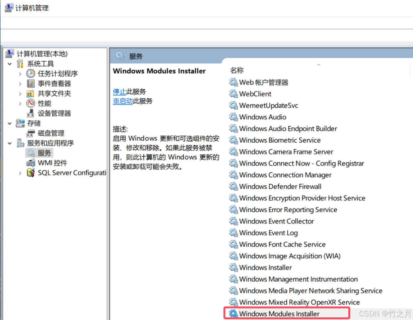Screen dimensions: 413x320
Task: Expand the 事件查看器 tree node
Action: pos(20,84)
